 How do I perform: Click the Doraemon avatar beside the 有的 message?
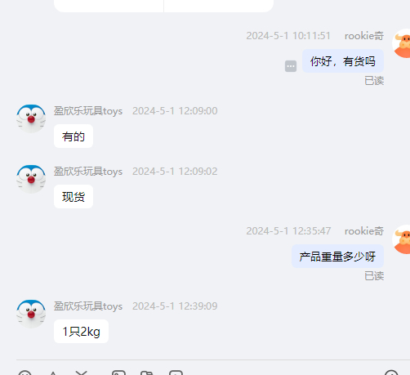31,118
